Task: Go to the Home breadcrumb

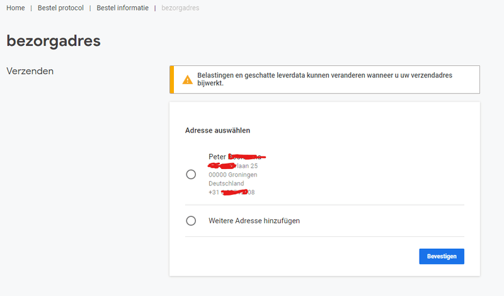Action: pos(16,8)
